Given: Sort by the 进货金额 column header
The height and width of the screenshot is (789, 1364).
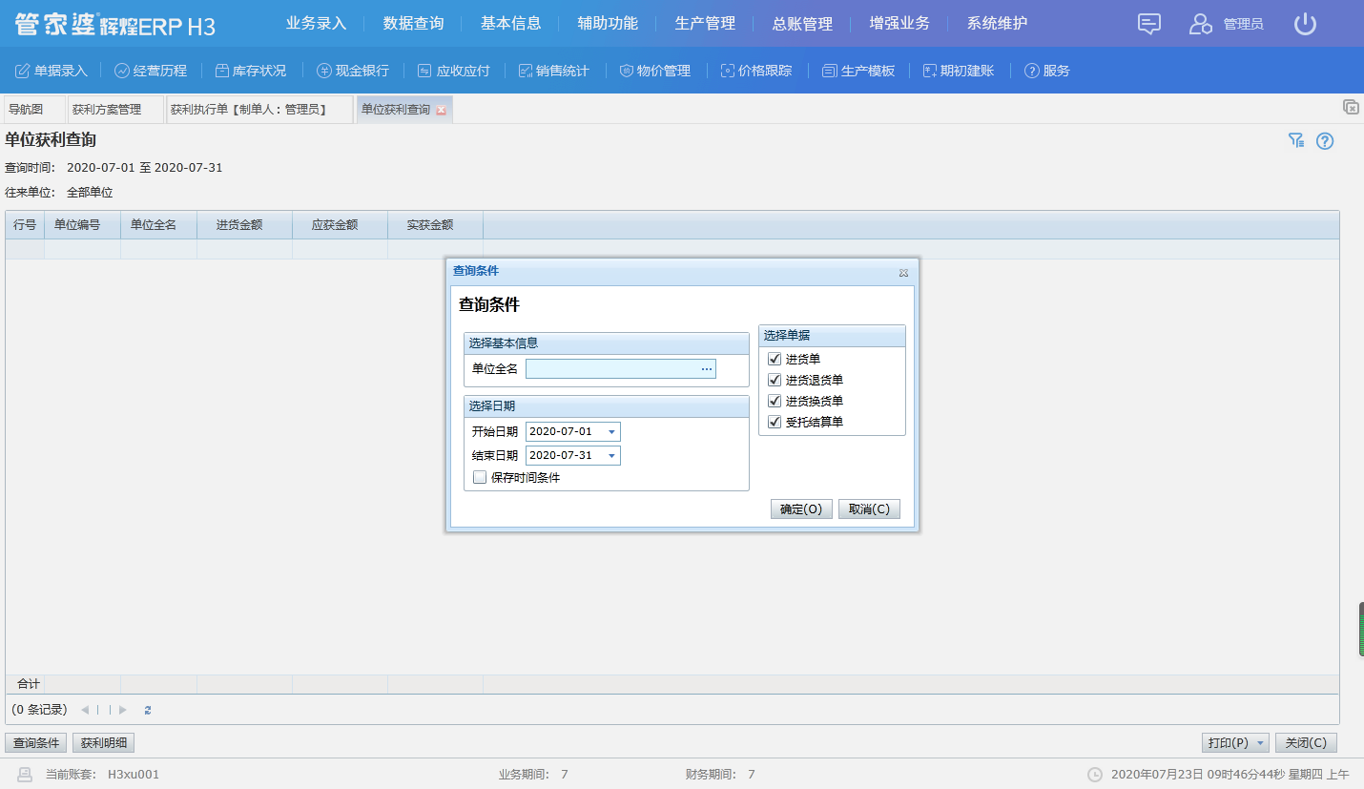Looking at the screenshot, I should [244, 225].
